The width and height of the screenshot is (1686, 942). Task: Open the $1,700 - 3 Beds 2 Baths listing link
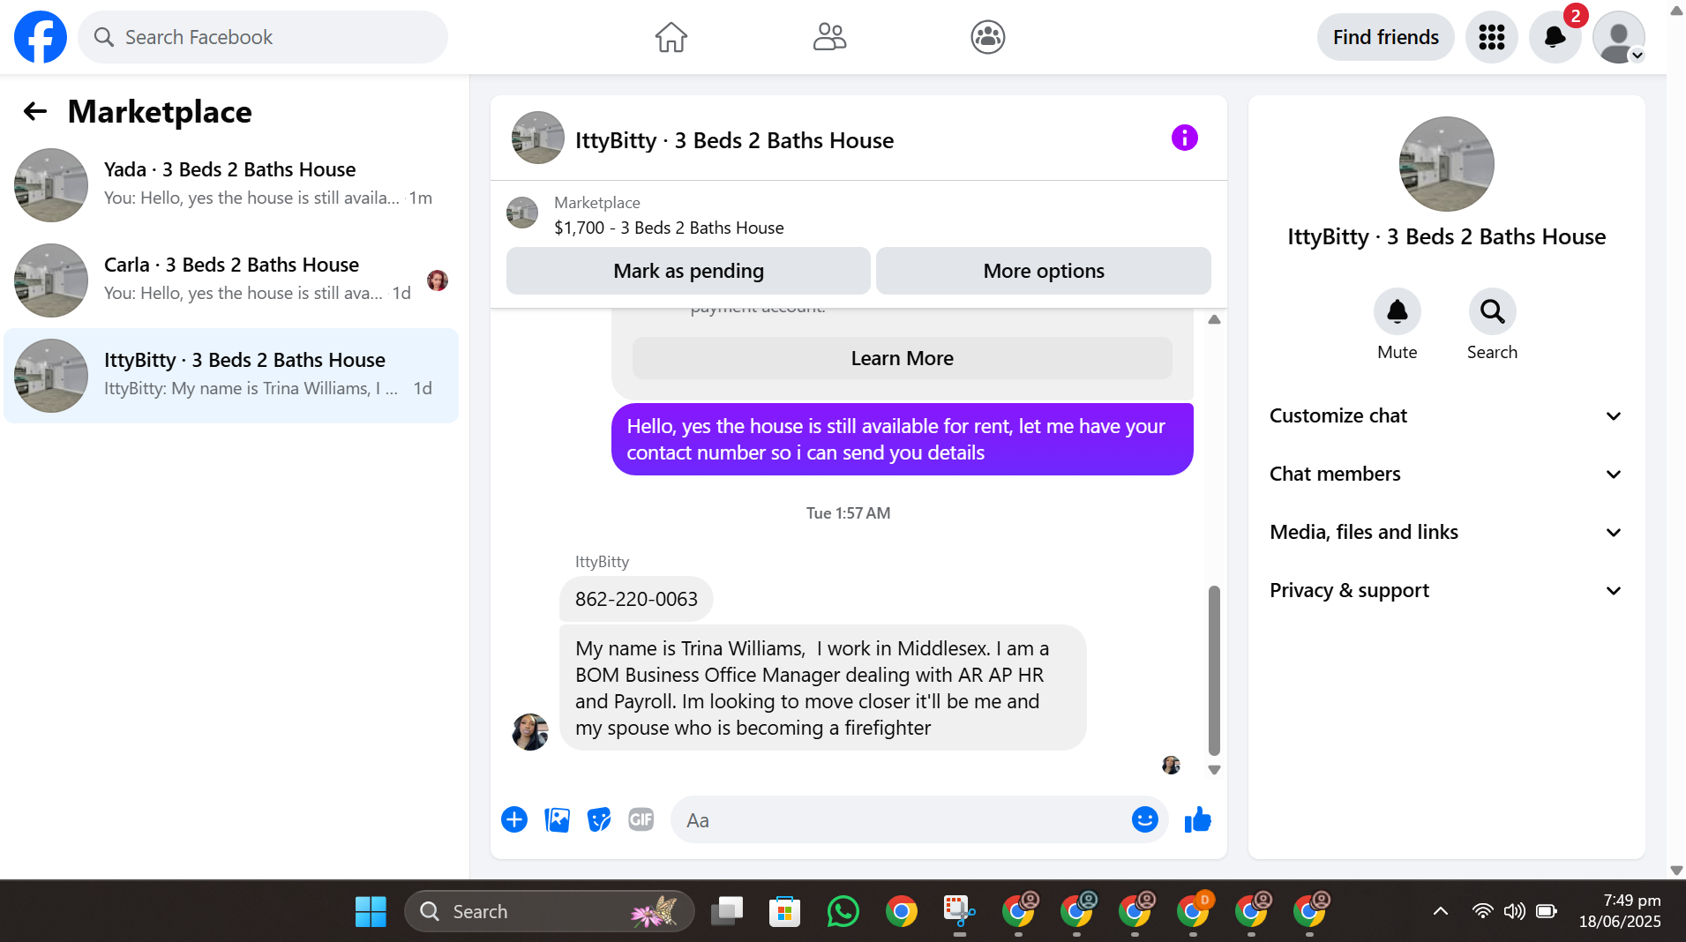click(669, 228)
